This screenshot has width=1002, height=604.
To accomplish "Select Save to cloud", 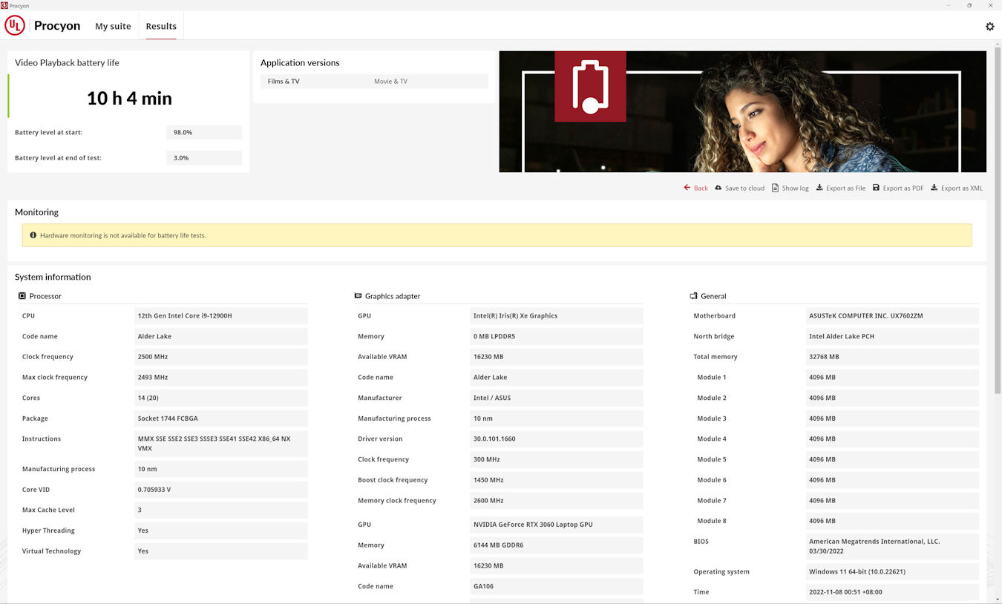I will [x=744, y=188].
